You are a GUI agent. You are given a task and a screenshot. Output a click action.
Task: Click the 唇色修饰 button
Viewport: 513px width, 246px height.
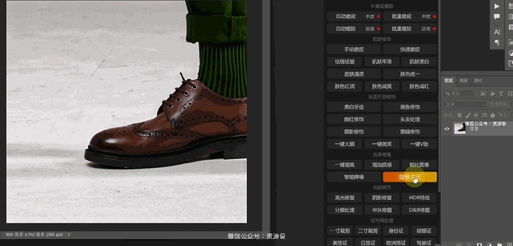(410, 107)
